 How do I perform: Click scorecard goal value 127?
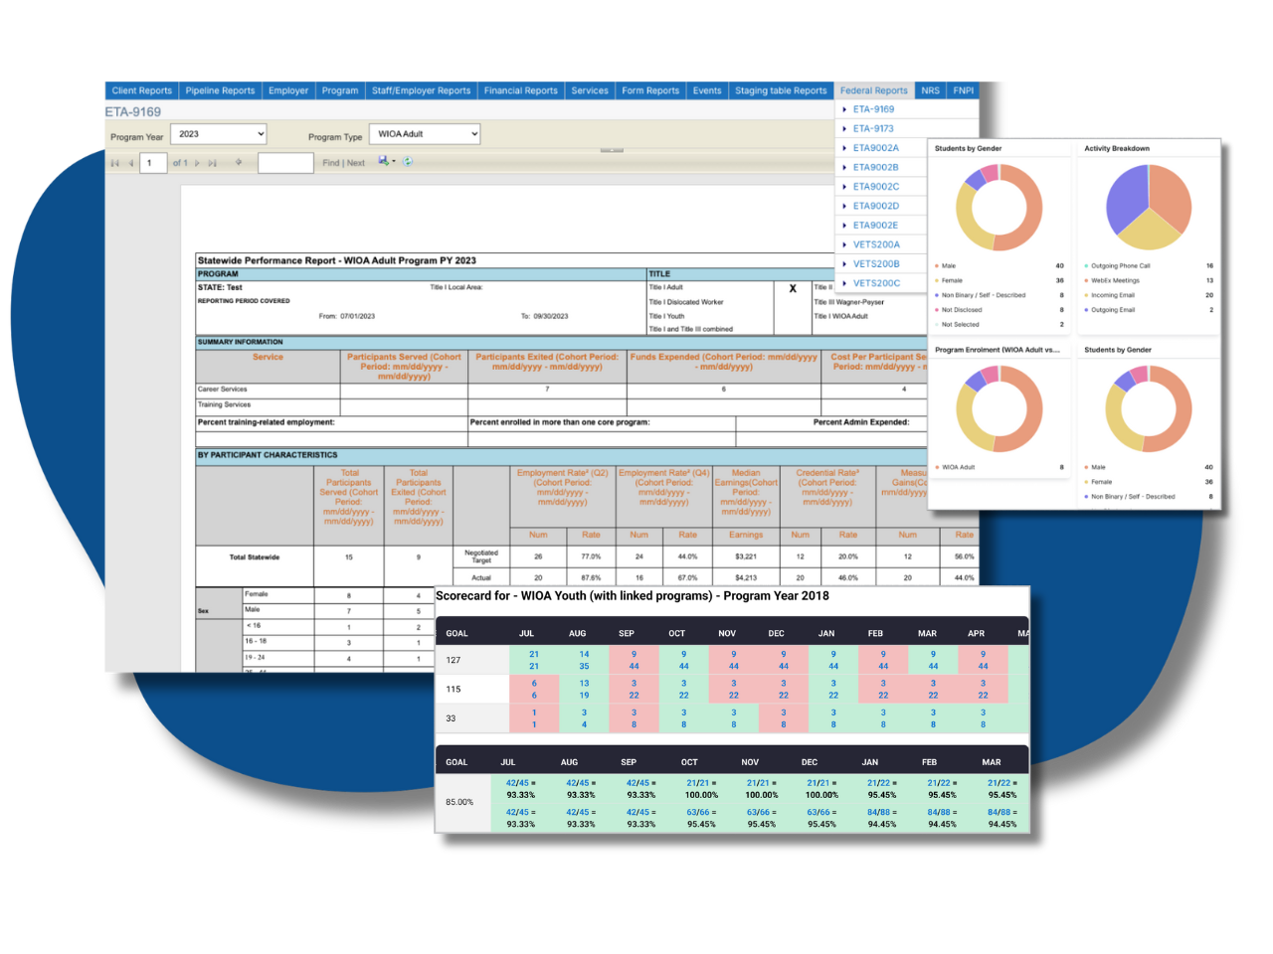click(x=454, y=660)
